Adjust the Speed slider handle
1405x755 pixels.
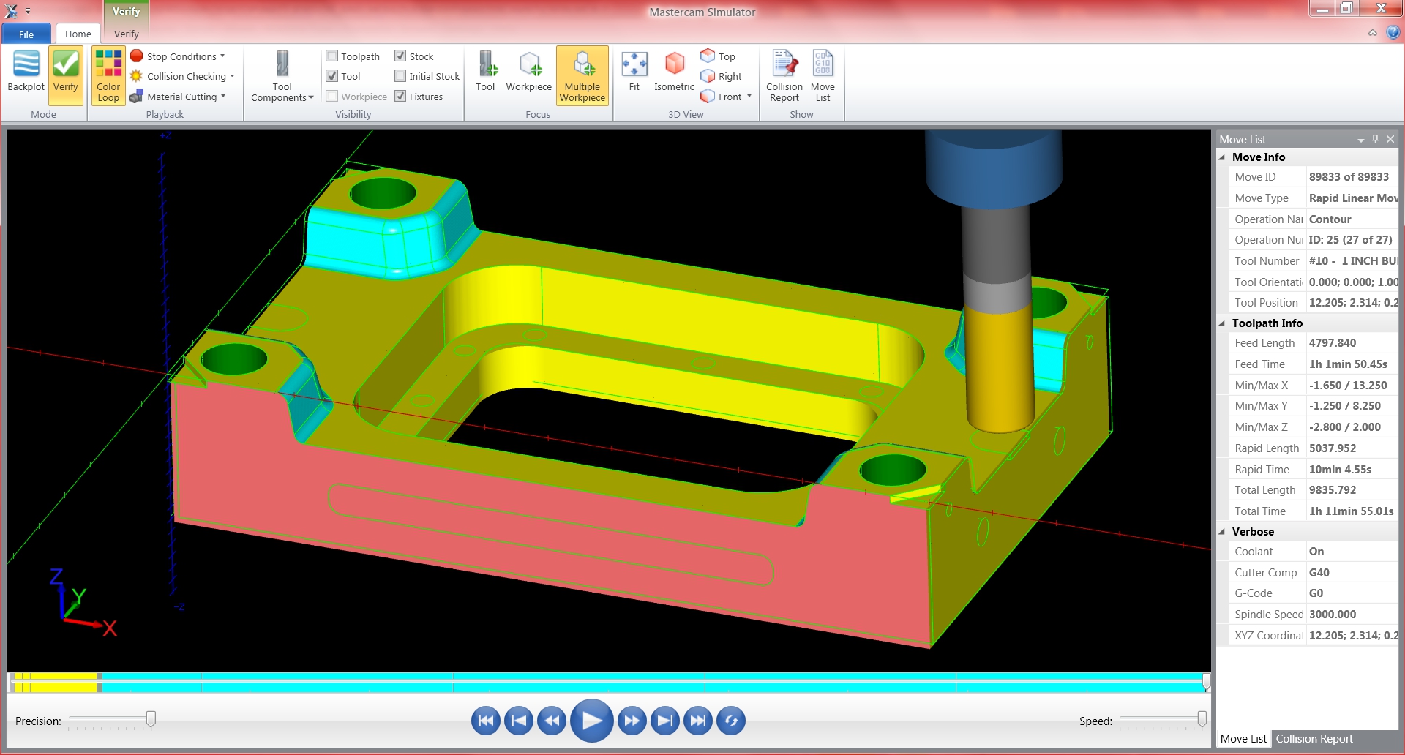[1202, 719]
